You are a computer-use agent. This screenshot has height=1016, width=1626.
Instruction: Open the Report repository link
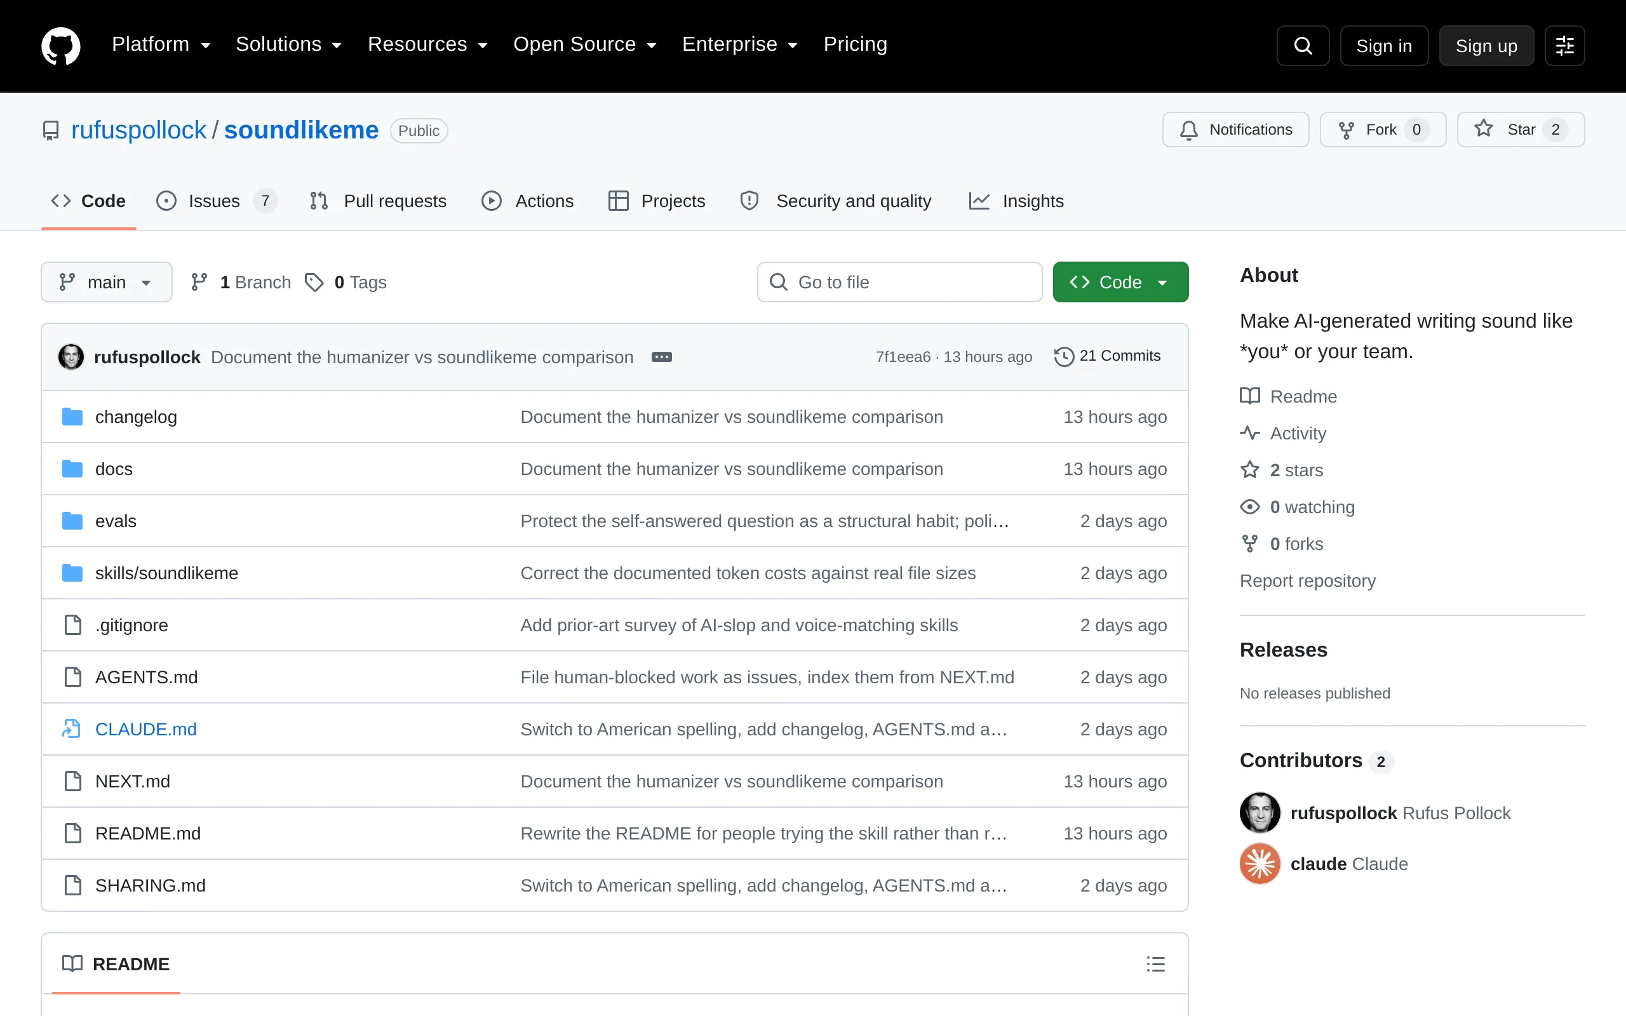pyautogui.click(x=1308, y=580)
